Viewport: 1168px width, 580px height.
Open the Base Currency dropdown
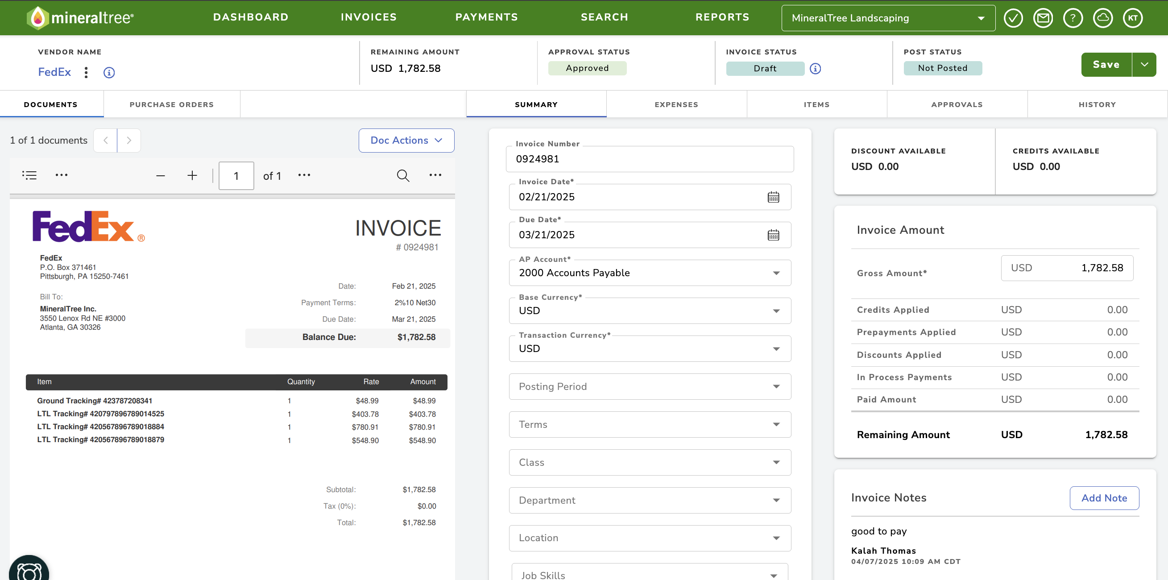tap(650, 311)
